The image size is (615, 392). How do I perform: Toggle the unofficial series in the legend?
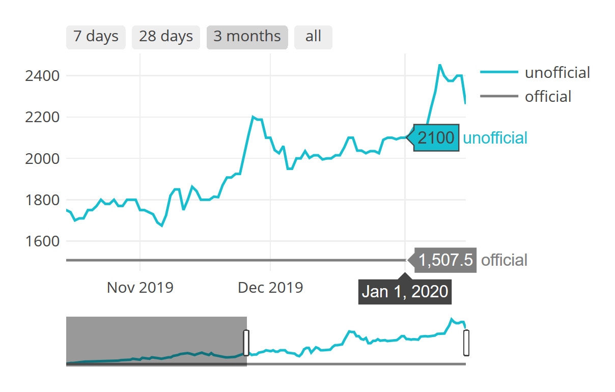(x=558, y=72)
